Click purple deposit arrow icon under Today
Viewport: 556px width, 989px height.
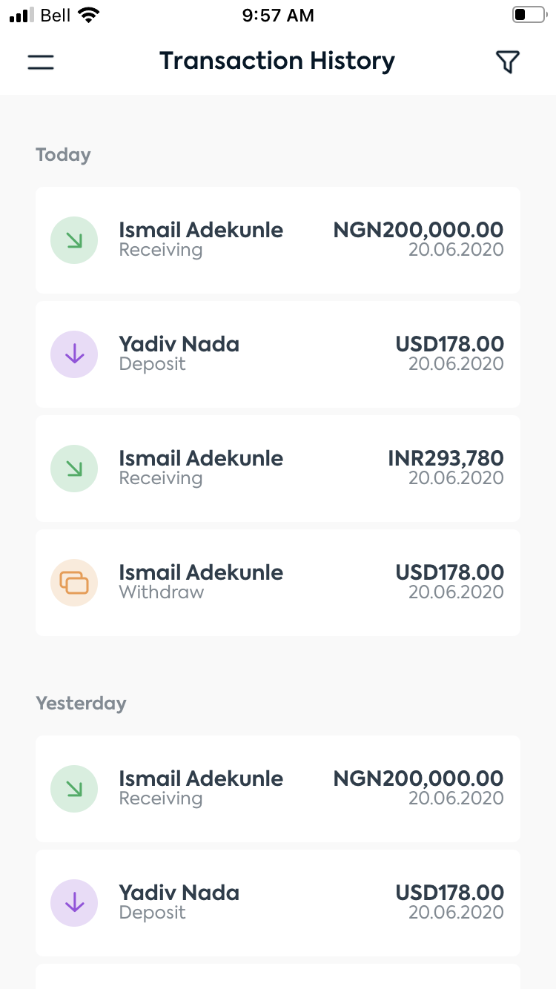point(74,354)
